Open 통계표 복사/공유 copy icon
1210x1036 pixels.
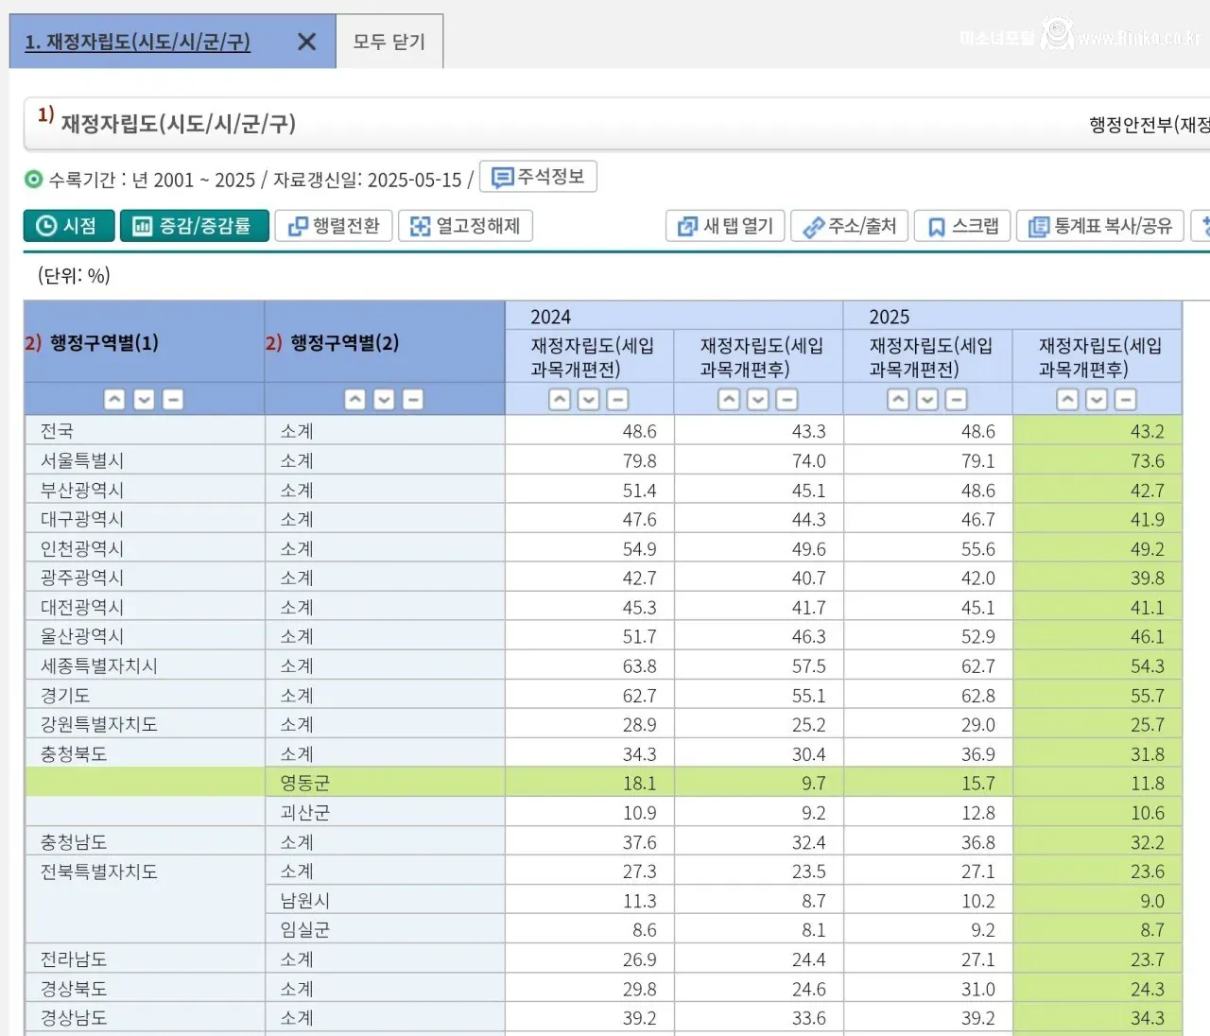coord(1037,226)
